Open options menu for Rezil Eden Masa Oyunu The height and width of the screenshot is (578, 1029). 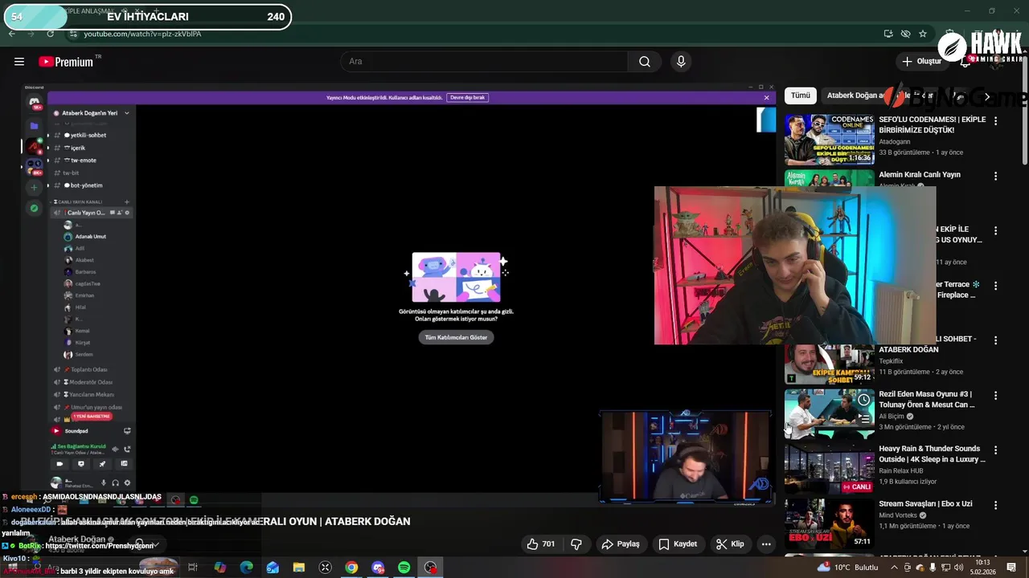(995, 396)
